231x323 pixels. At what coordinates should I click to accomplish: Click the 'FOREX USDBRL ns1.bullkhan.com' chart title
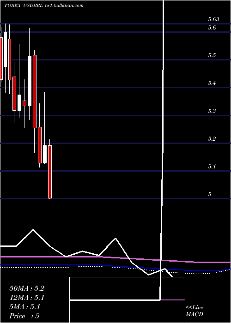tap(44, 6)
